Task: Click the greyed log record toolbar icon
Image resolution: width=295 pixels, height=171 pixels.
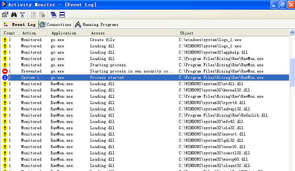Action: pos(42,15)
